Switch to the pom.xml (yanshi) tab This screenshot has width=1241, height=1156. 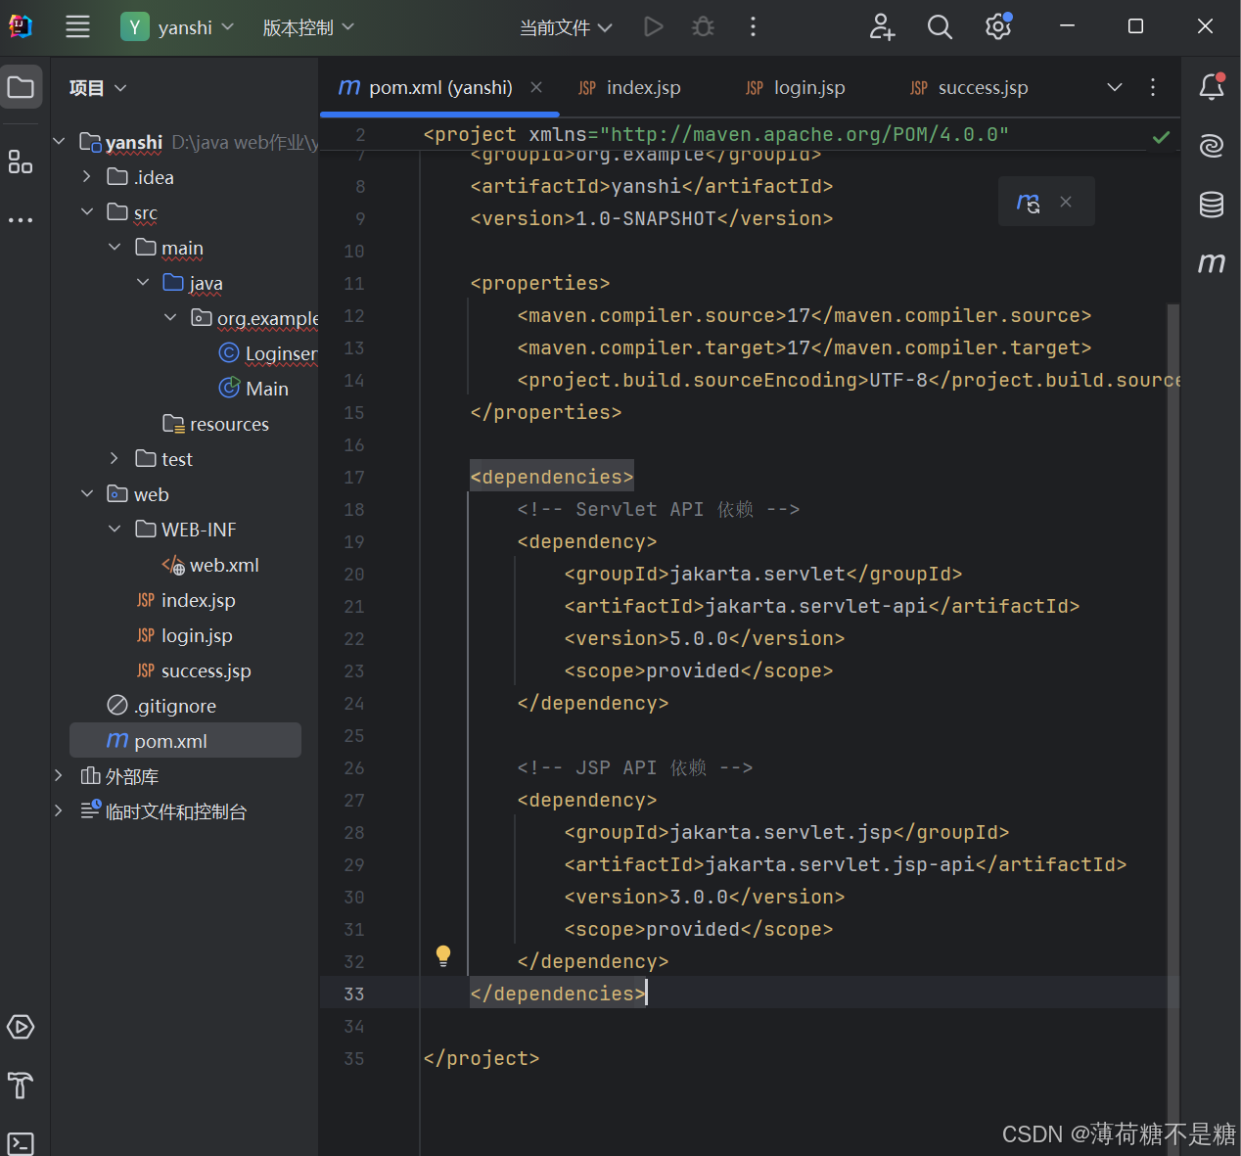pos(440,88)
